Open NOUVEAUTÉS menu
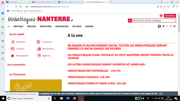This screenshot has height=101, width=180. 62,26
